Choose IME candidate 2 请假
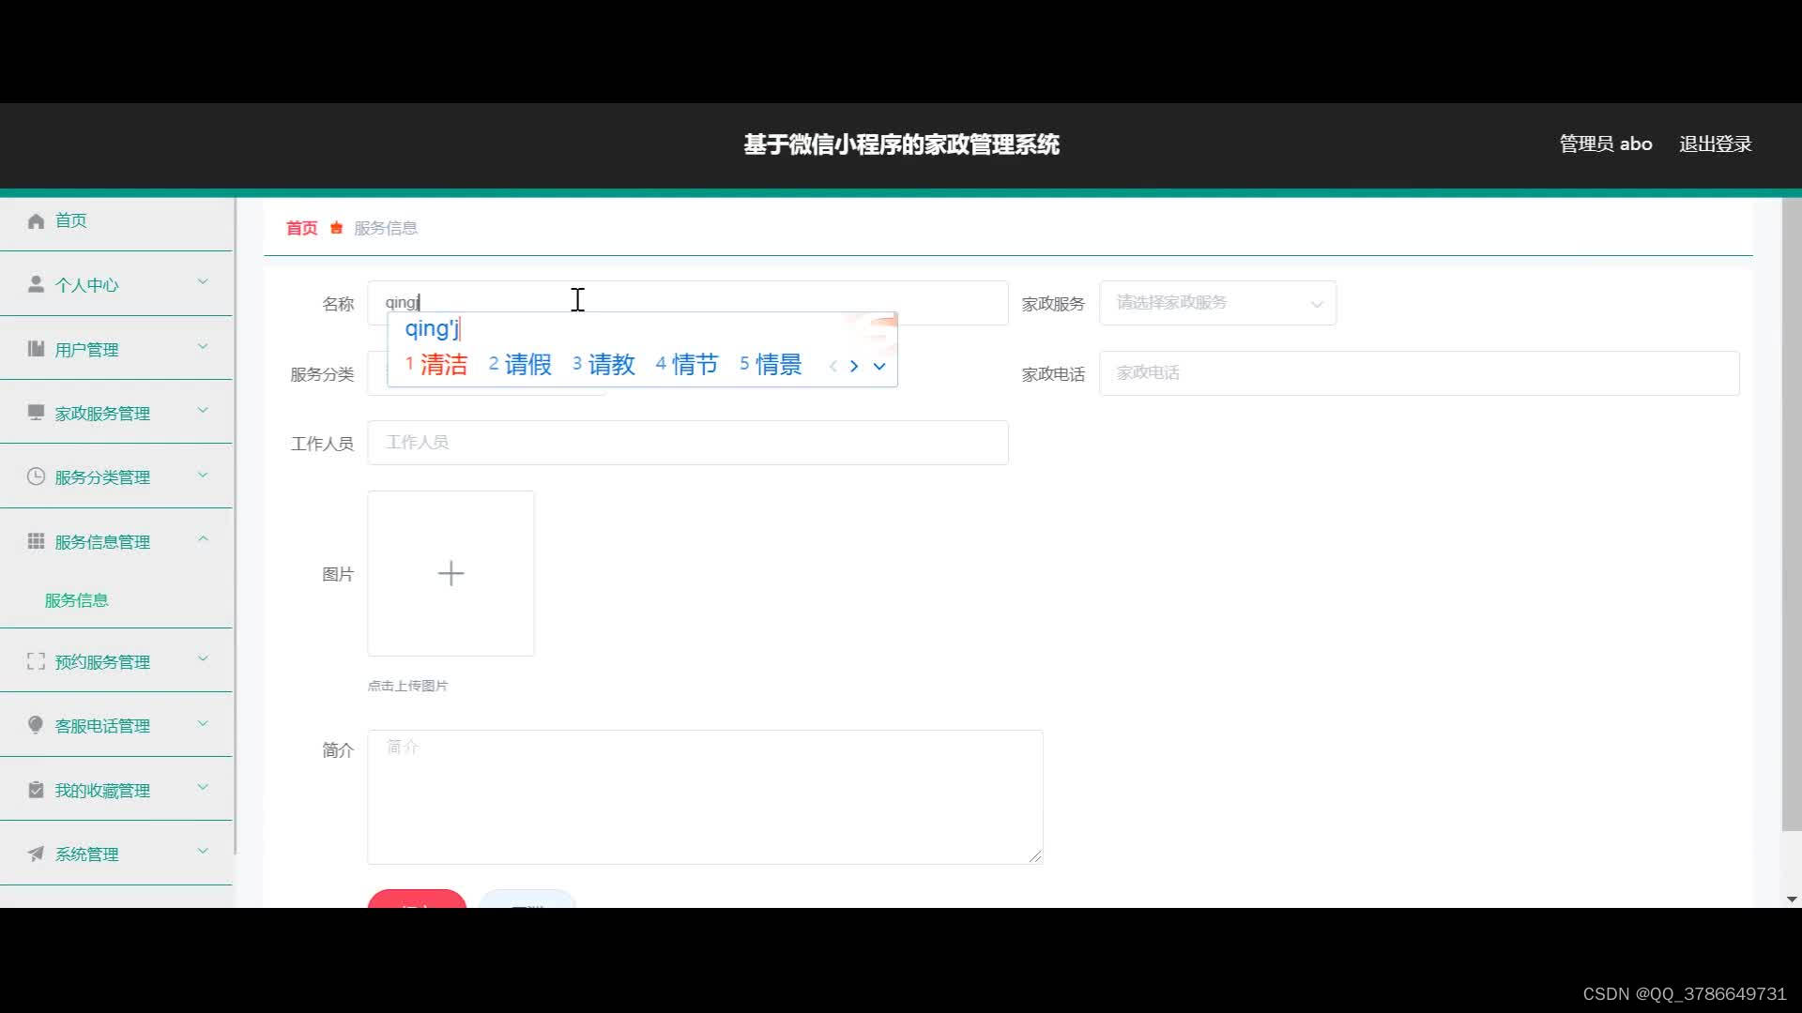Screen dimensions: 1802x1013 (520, 365)
